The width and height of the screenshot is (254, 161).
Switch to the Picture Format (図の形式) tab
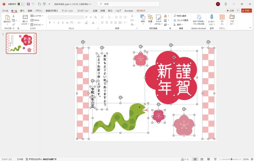point(141,11)
